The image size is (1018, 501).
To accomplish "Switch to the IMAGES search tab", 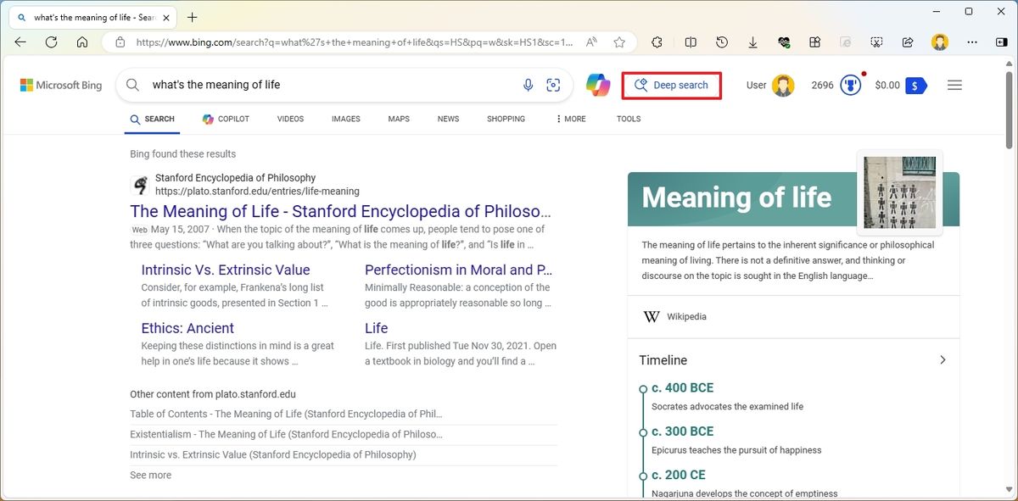I will point(345,119).
